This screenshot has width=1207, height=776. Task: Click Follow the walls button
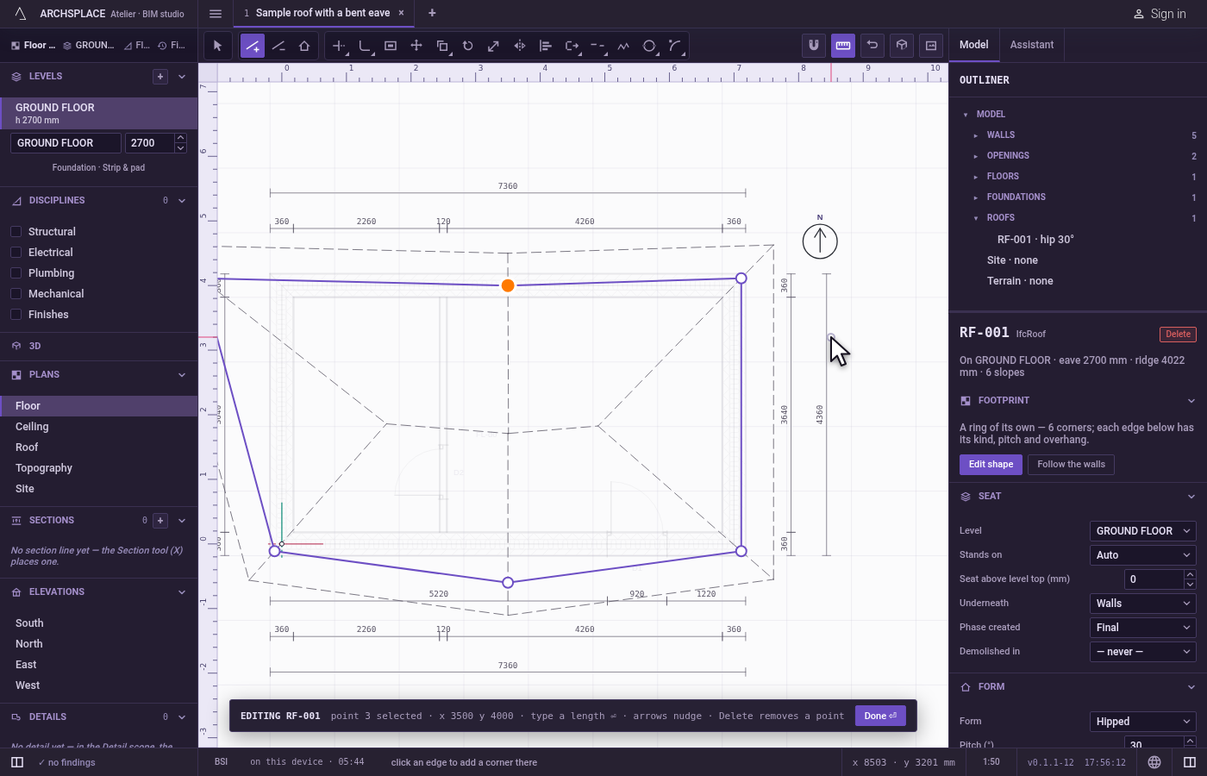pyautogui.click(x=1071, y=465)
